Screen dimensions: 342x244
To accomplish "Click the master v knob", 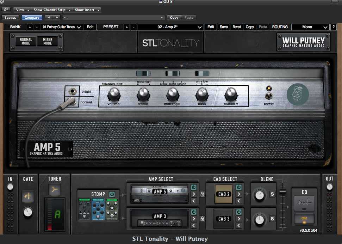I will pyautogui.click(x=231, y=94).
